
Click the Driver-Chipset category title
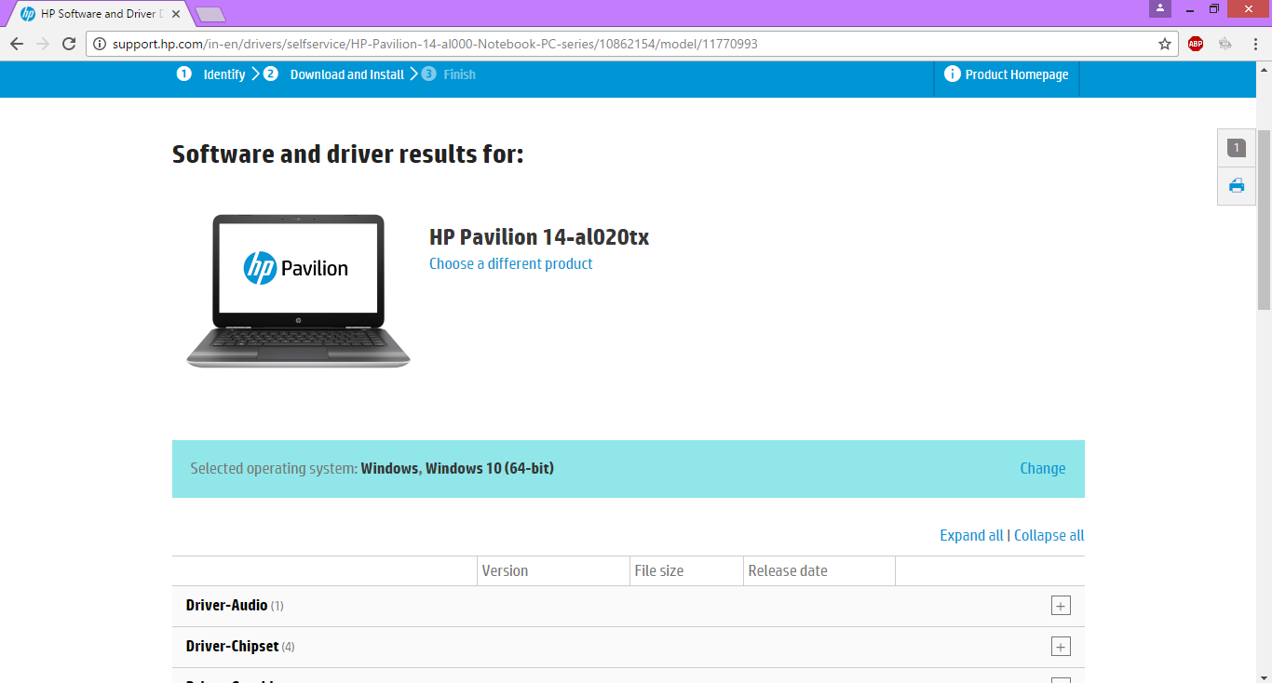click(233, 647)
